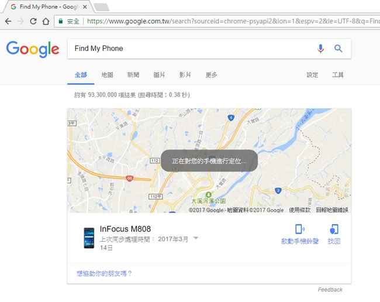The height and width of the screenshot is (302, 380).
Task: Click the 約有 93,300,000 項結果 text
Action: [x=105, y=95]
